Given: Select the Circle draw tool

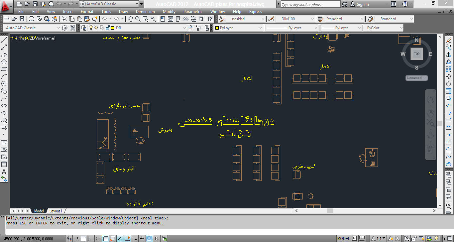Looking at the screenshot, I should click(4, 84).
